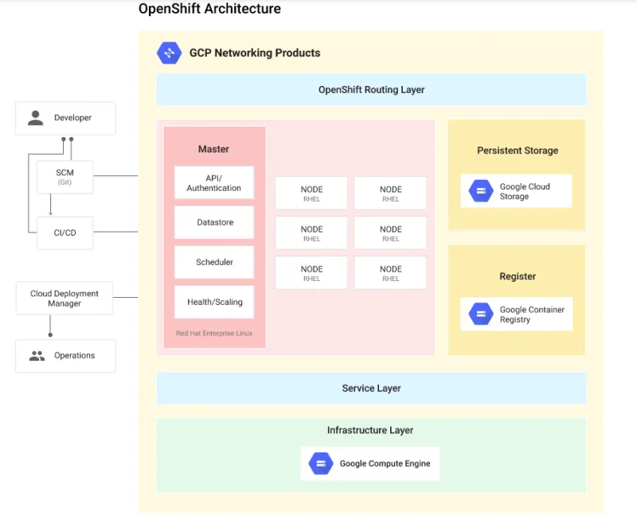This screenshot has height=516, width=637.
Task: Select the CI/CD box
Action: (65, 233)
